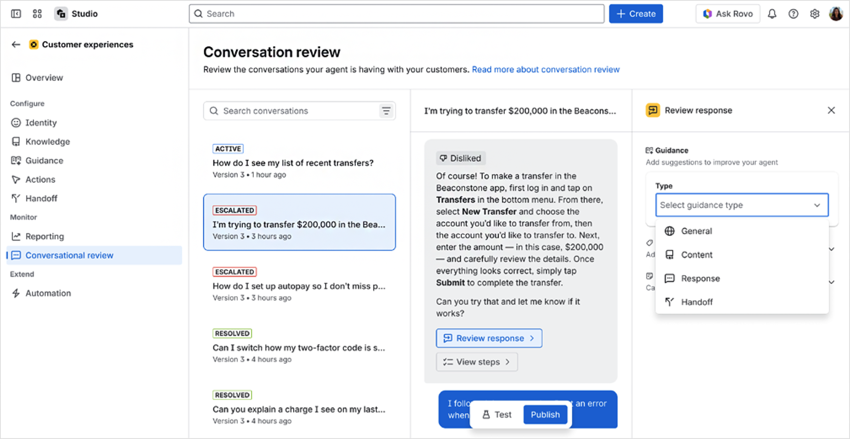The image size is (850, 439).
Task: Collapse the sidebar panel icon
Action: click(x=16, y=14)
